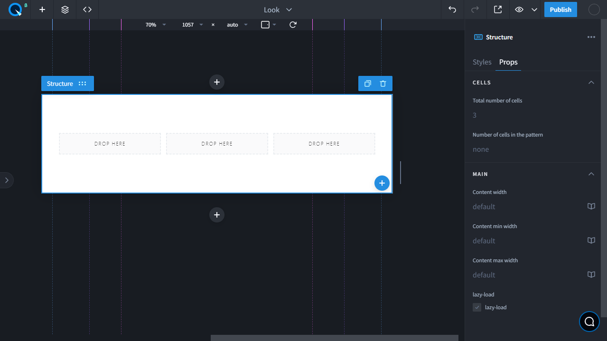Toggle preview mode eye icon
This screenshot has height=341, width=607.
click(x=519, y=9)
